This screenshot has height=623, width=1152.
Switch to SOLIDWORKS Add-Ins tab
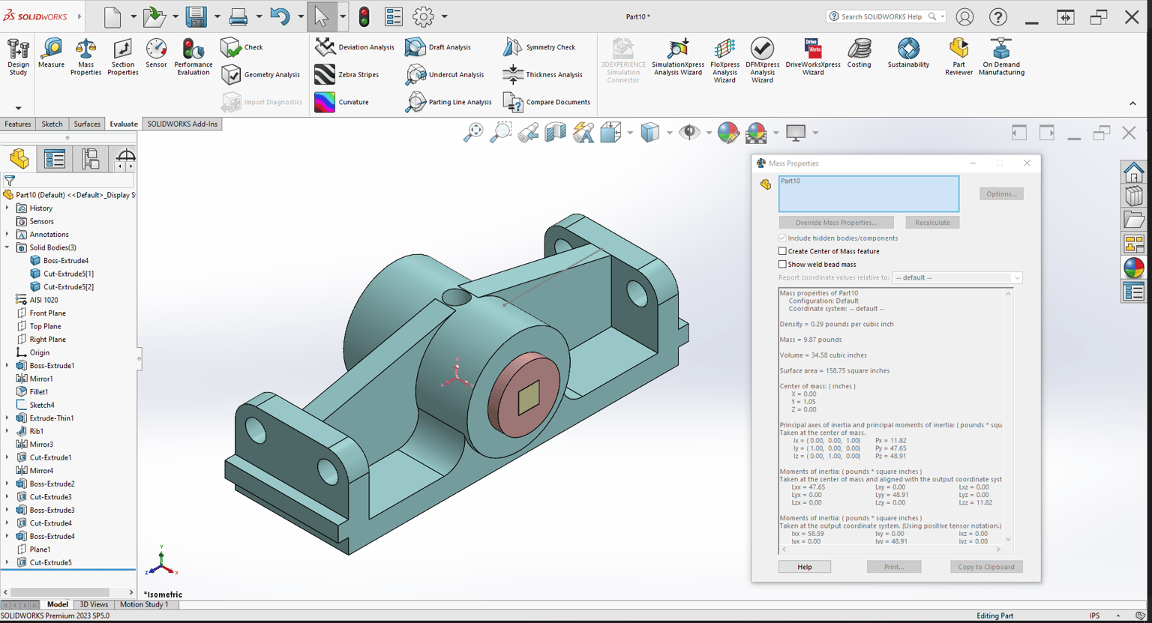pos(182,124)
